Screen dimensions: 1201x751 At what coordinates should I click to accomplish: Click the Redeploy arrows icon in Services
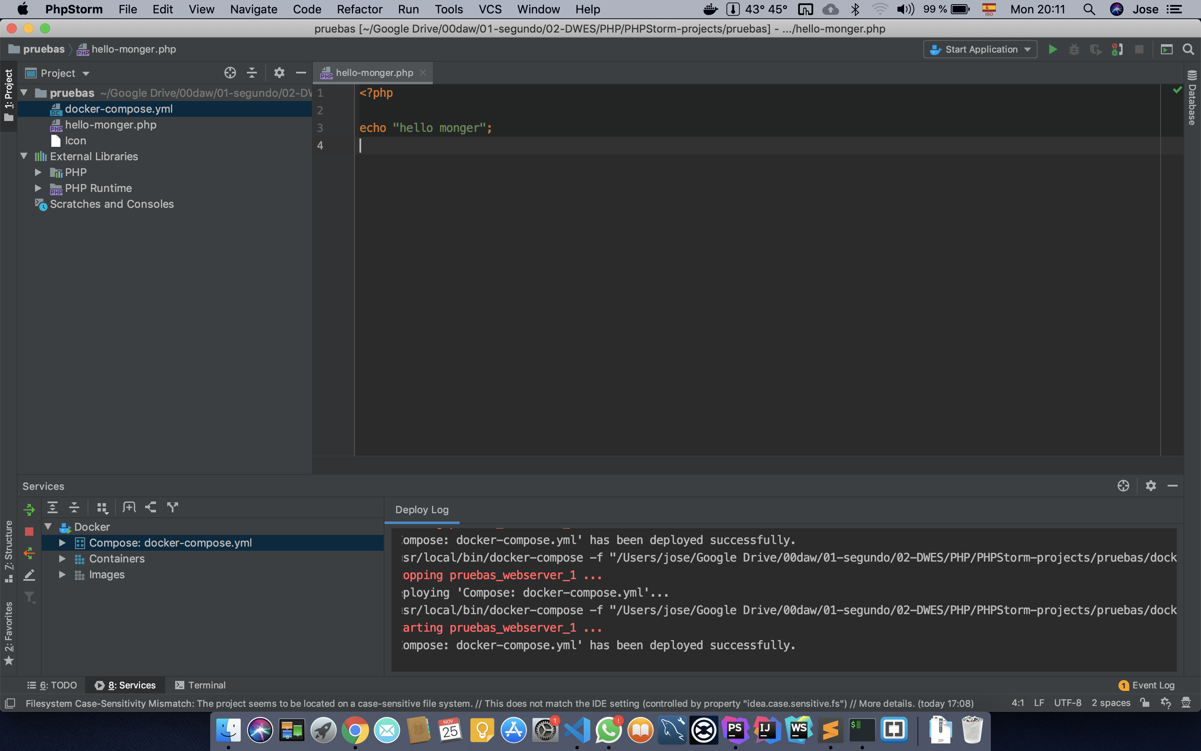click(29, 553)
